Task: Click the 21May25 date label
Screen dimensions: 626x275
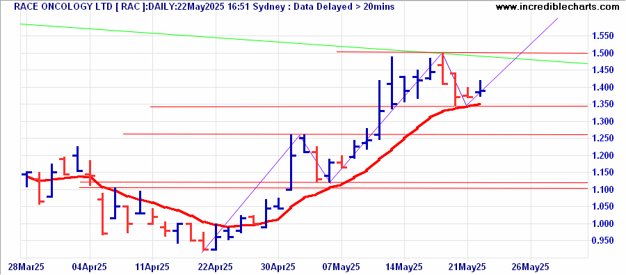Action: 467,266
